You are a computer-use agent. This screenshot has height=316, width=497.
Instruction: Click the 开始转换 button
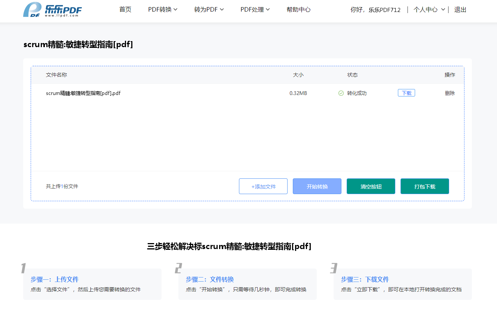tap(317, 186)
